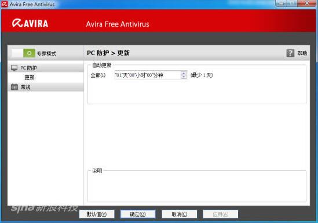Screen dimensions: 318x223
Task: Toggle the Expert mode (专家模式) switch
Action: 23,53
